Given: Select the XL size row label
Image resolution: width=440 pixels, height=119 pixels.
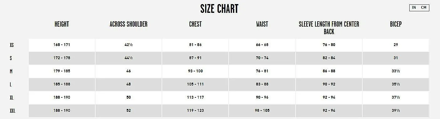Looking at the screenshot, I should 12,98.
